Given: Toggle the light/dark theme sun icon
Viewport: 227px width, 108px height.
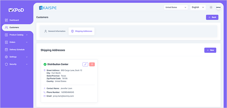Looking at the screenshot, I should point(211,7).
